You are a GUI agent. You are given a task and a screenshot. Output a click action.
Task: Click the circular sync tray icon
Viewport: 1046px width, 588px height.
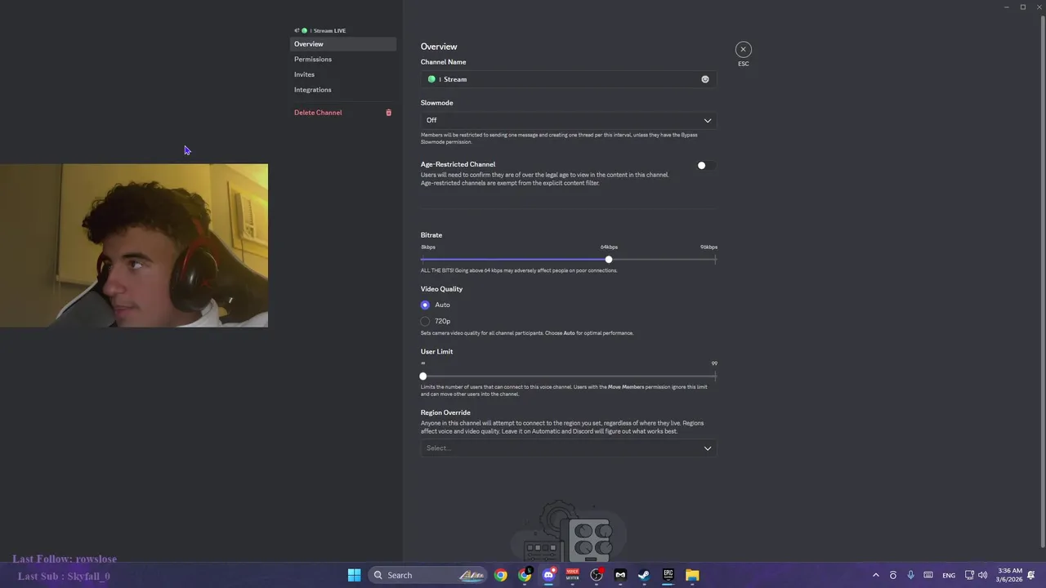pos(893,575)
